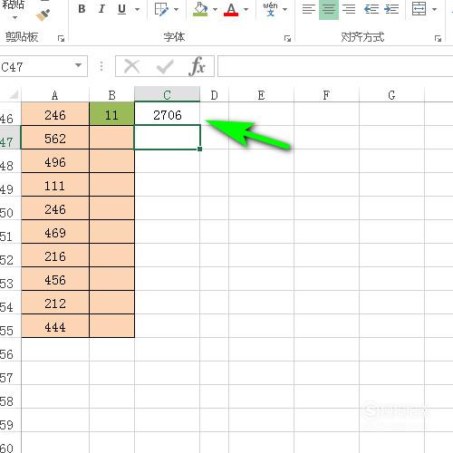Select cell C46 containing 2706

click(x=167, y=114)
